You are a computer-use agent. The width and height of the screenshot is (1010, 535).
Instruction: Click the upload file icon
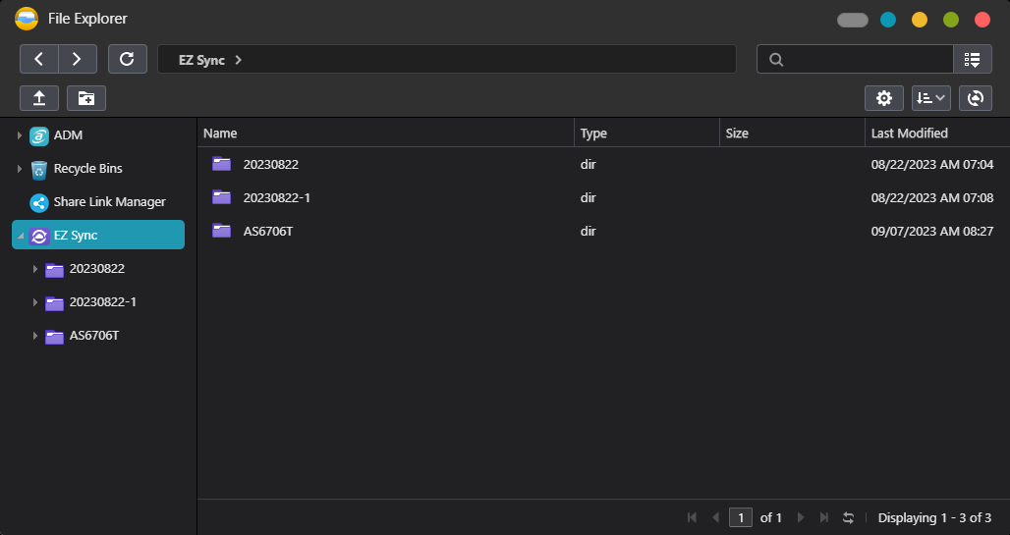click(x=39, y=98)
